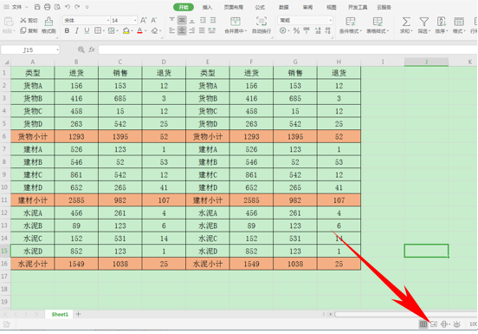The width and height of the screenshot is (478, 334).
Task: Apply red font color to text
Action: (139, 30)
